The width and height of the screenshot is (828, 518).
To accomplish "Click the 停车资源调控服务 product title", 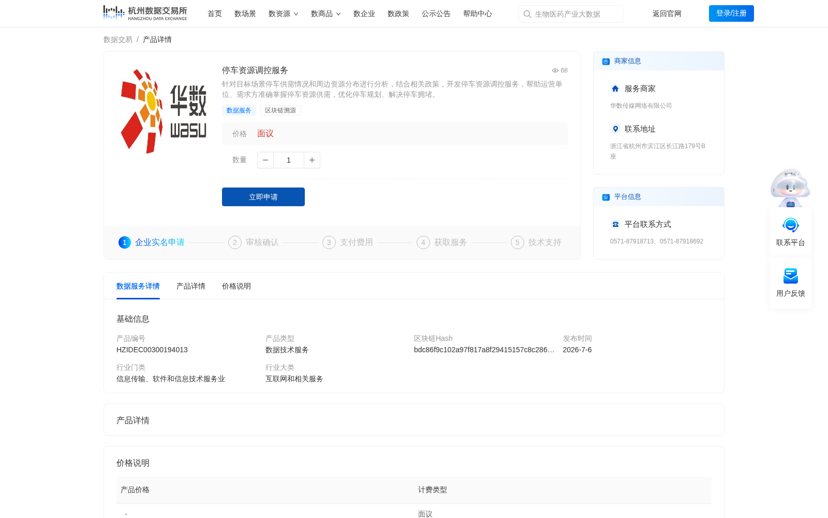I will (255, 70).
